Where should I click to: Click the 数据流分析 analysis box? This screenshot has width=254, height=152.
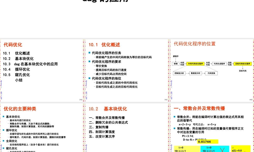tap(195, 73)
